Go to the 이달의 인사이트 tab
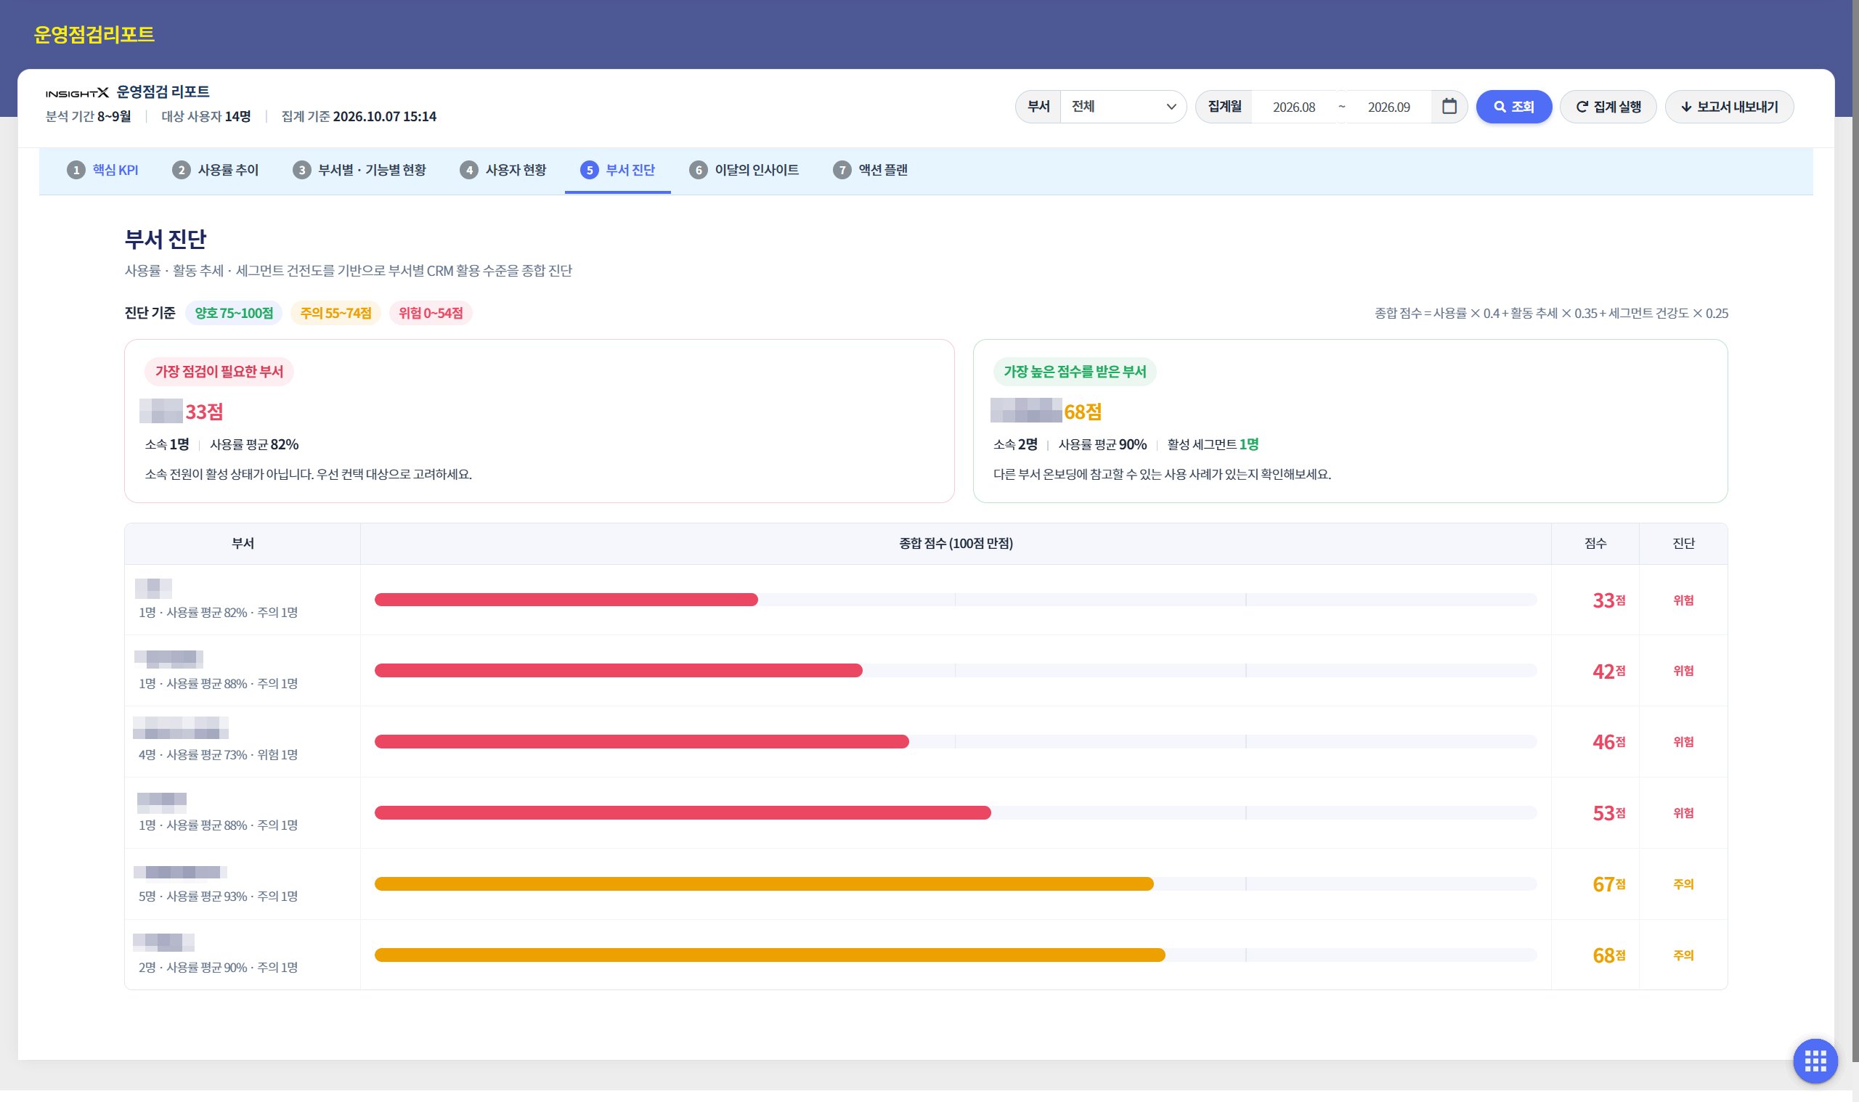The image size is (1859, 1102). coord(744,170)
